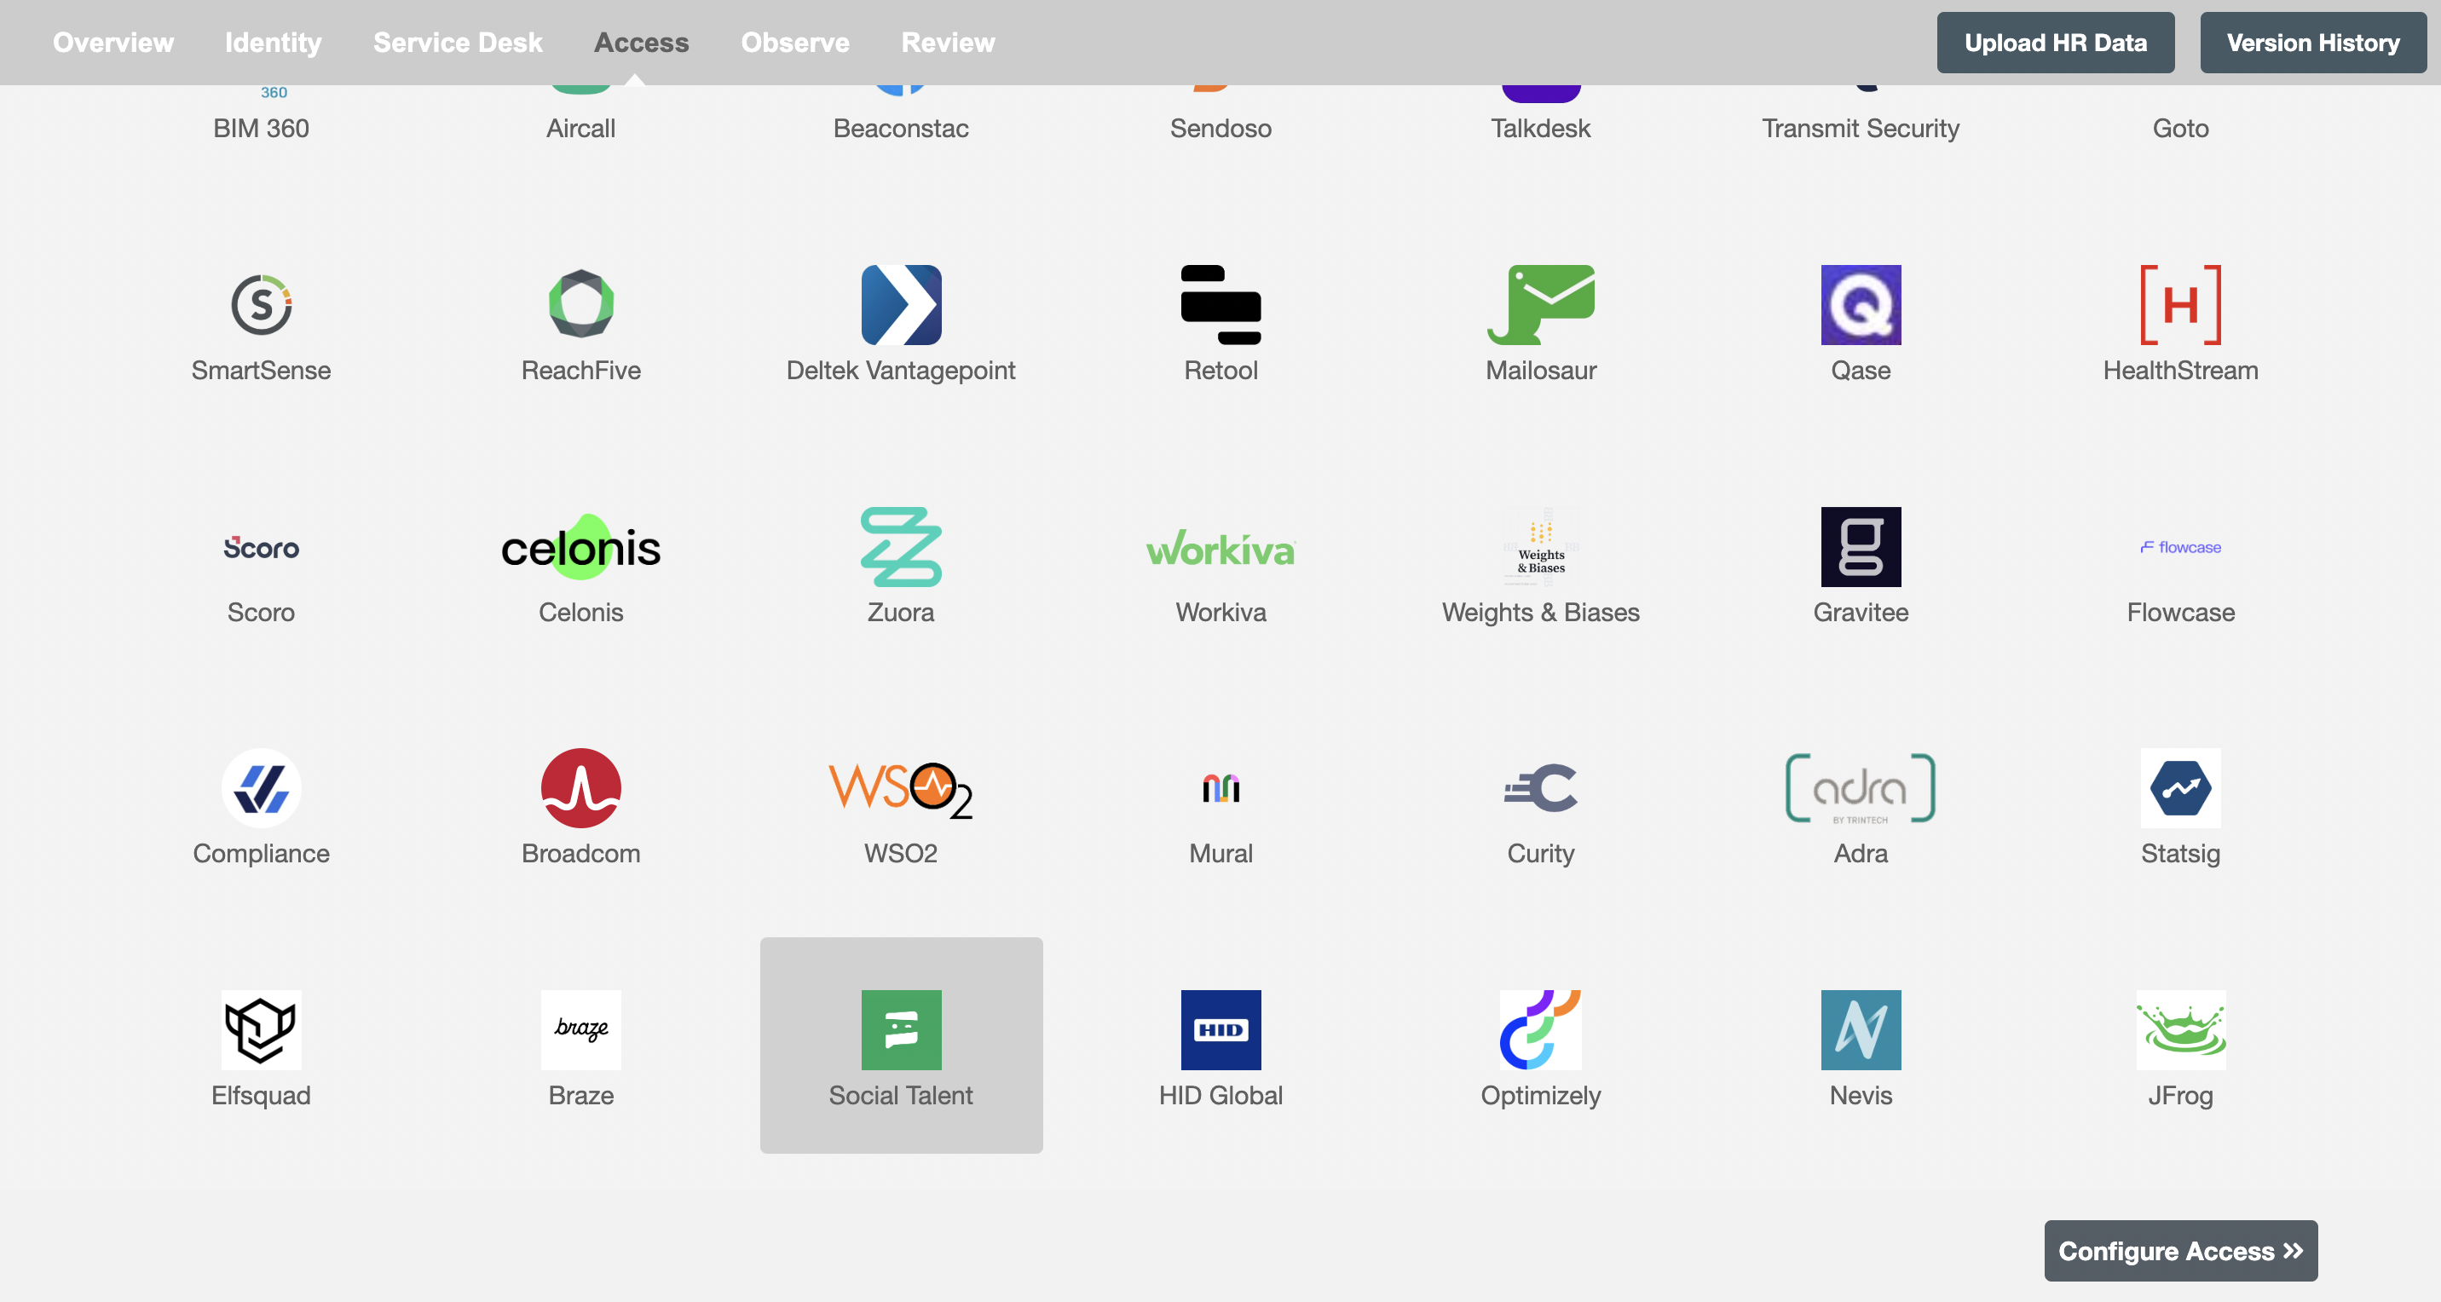This screenshot has width=2441, height=1302.
Task: Open the Broadcom integration
Action: point(581,802)
